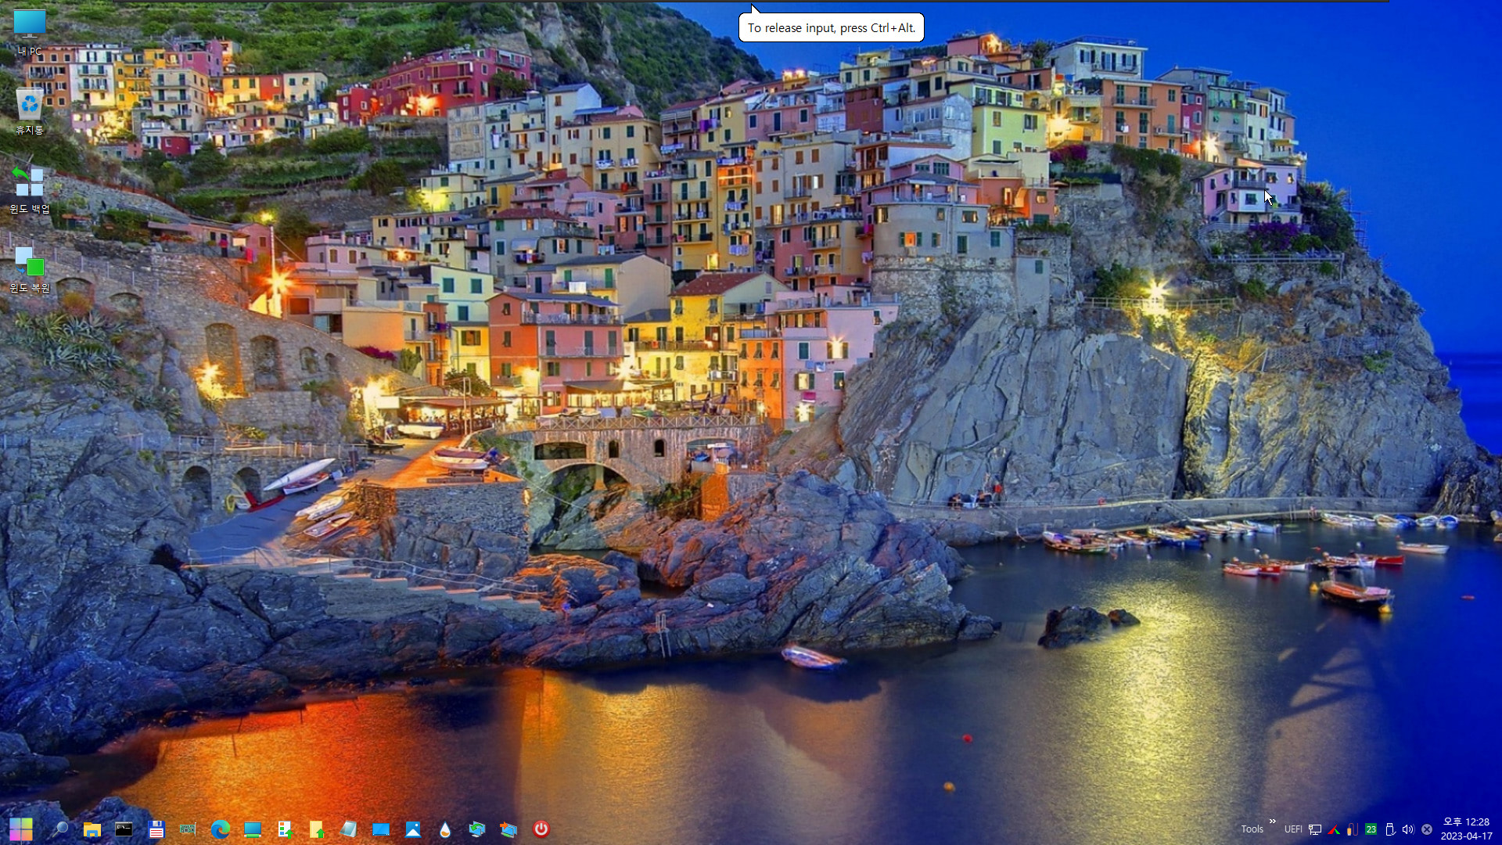Open the clock showing 오후 12:28

tap(1467, 829)
